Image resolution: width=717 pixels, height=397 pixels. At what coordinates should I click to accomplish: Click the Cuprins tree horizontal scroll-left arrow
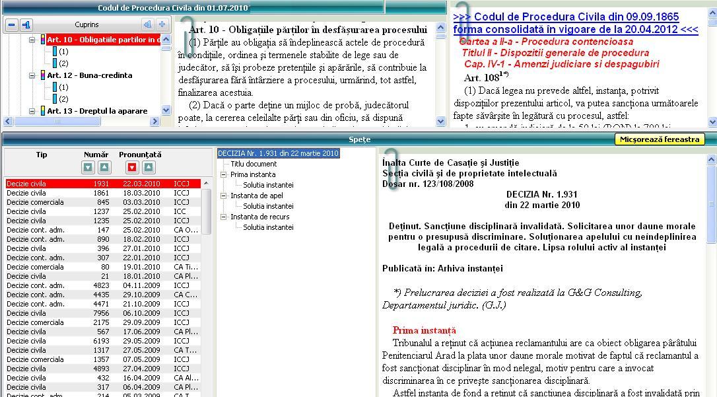pyautogui.click(x=8, y=121)
